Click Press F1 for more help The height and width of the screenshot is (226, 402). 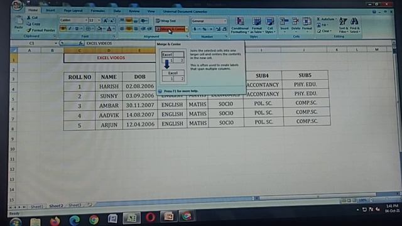point(181,91)
